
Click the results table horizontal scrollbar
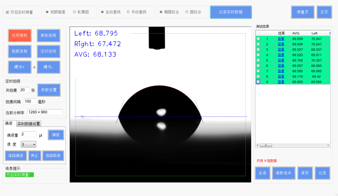tap(292, 146)
